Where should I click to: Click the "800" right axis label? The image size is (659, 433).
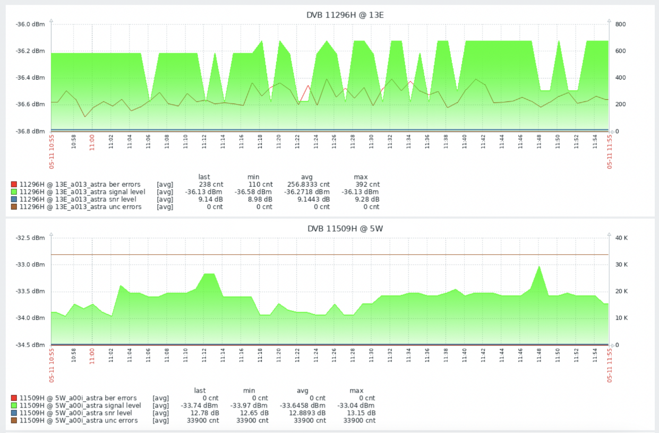point(621,24)
